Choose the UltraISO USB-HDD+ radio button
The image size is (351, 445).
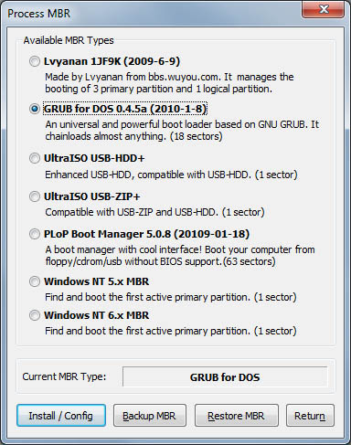35,158
